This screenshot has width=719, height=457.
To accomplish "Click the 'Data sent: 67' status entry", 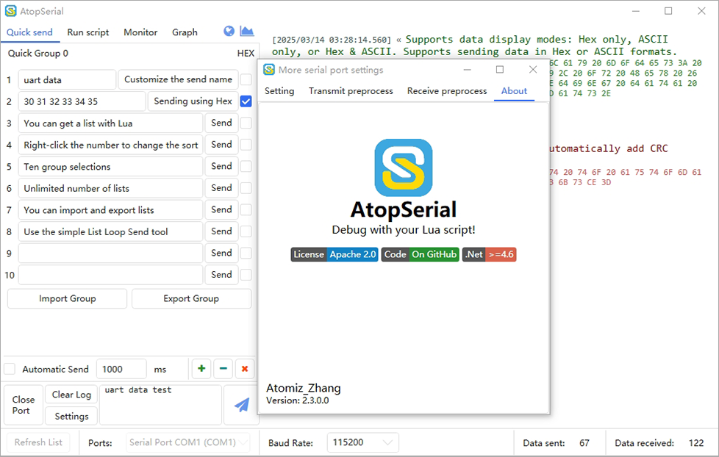I will (x=556, y=443).
